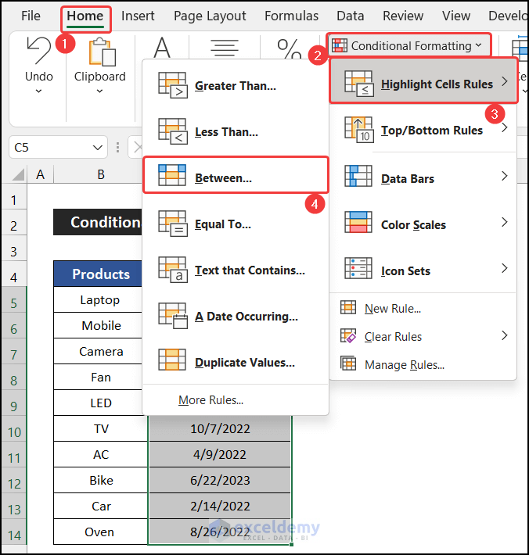Switch to the Insert tab
Viewport: 529px width, 555px height.
tap(138, 16)
